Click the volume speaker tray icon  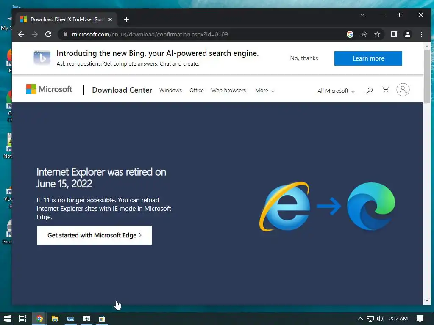point(380,319)
